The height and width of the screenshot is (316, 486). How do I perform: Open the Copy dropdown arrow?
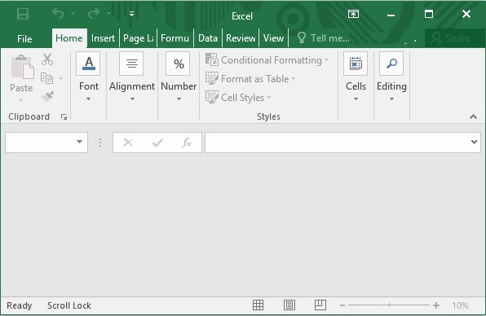[60, 78]
